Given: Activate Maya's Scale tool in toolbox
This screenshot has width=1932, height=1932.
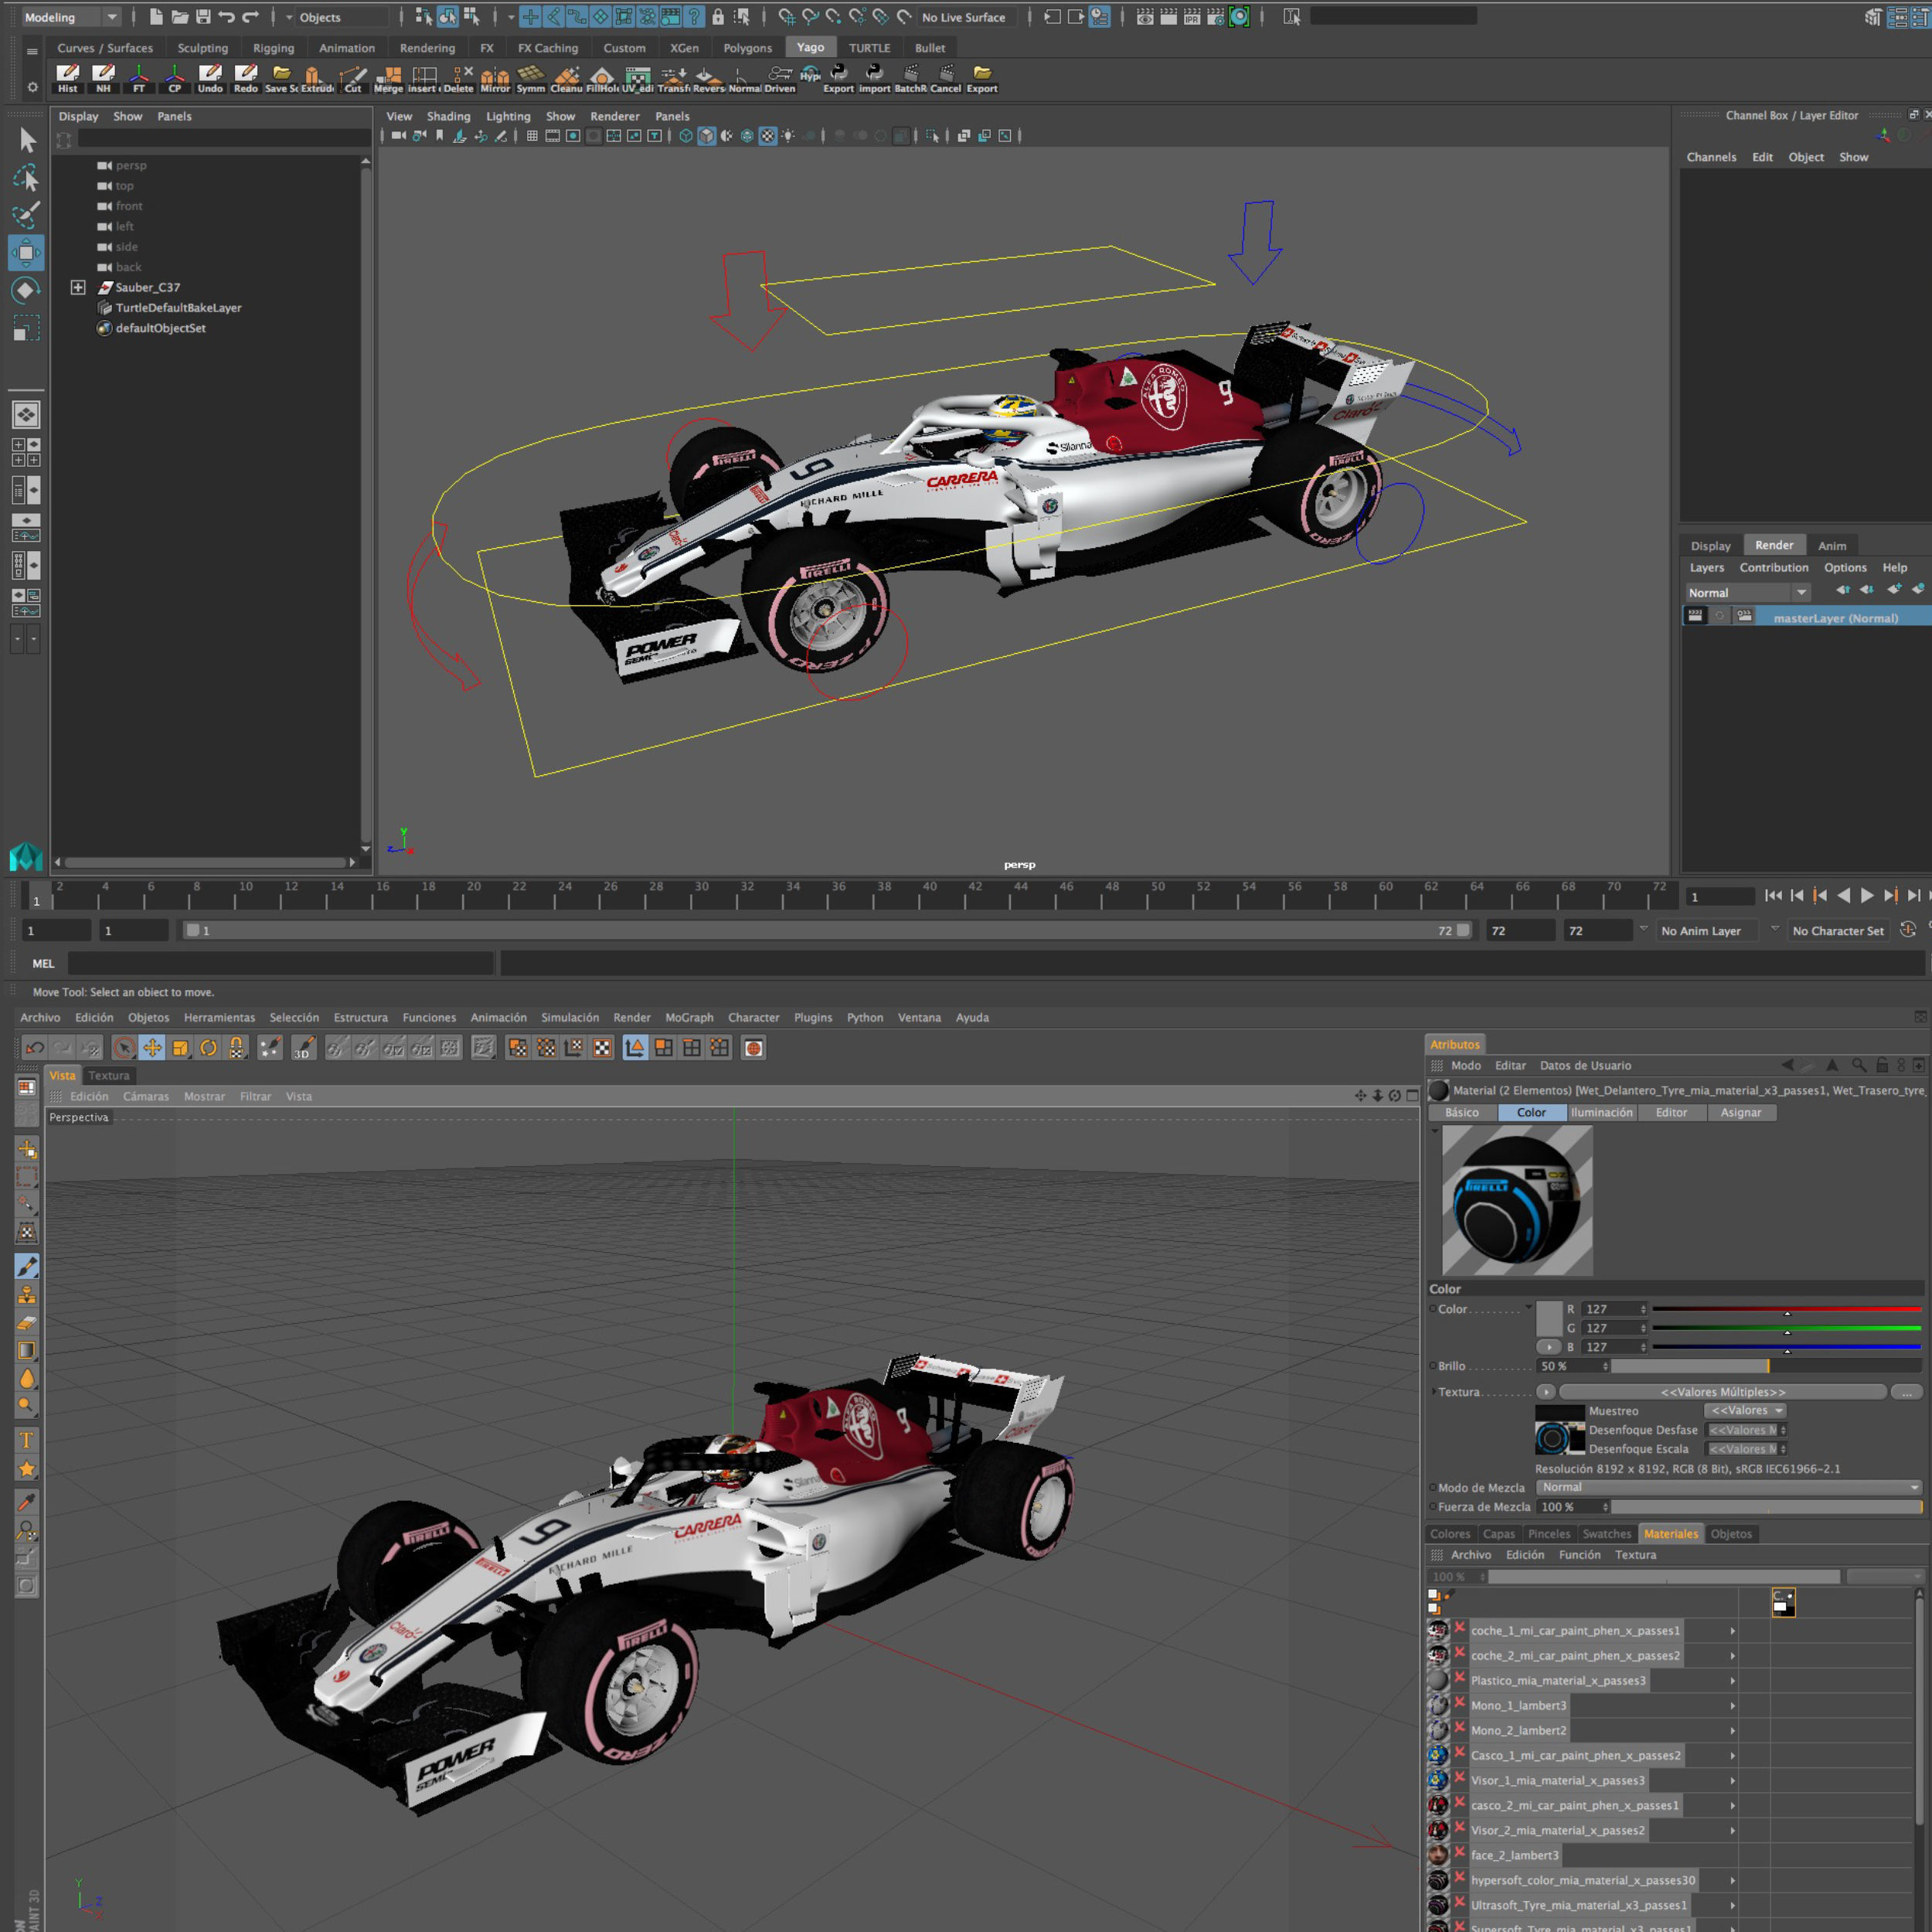Looking at the screenshot, I should (27, 328).
